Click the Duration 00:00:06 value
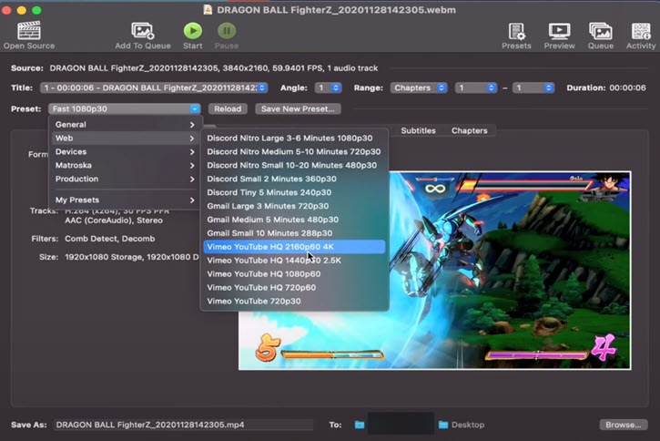Viewport: 660px width, 441px height. [627, 87]
